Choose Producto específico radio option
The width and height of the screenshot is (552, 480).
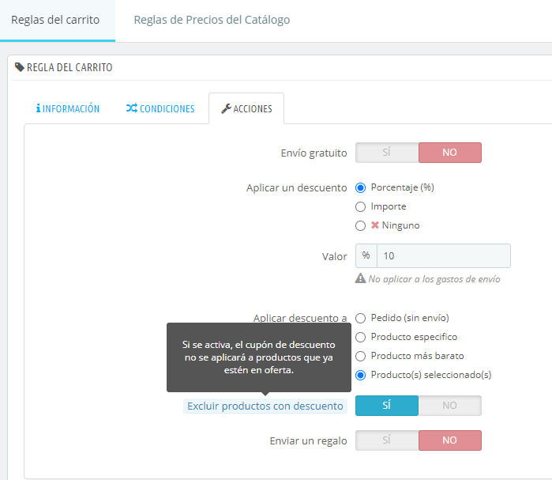360,337
